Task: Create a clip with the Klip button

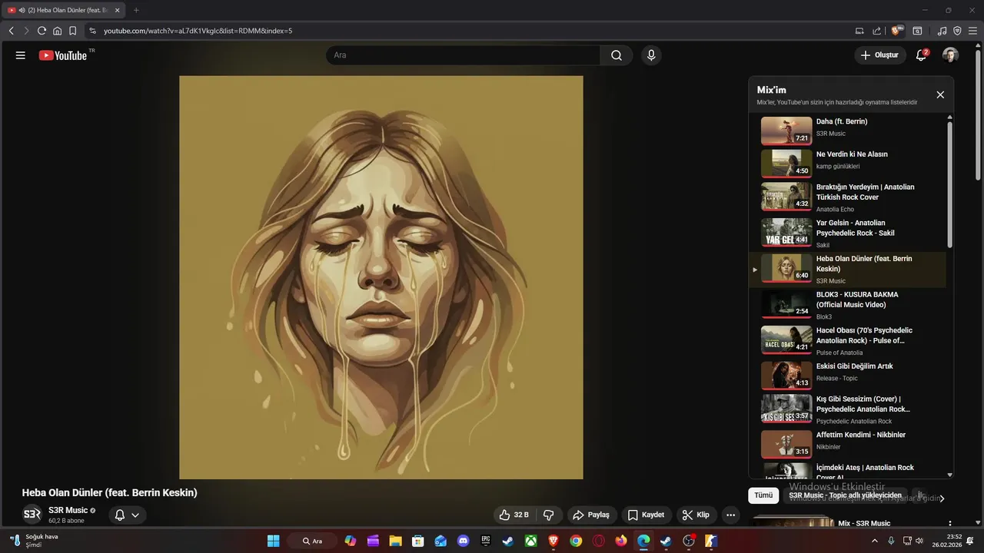Action: [696, 515]
